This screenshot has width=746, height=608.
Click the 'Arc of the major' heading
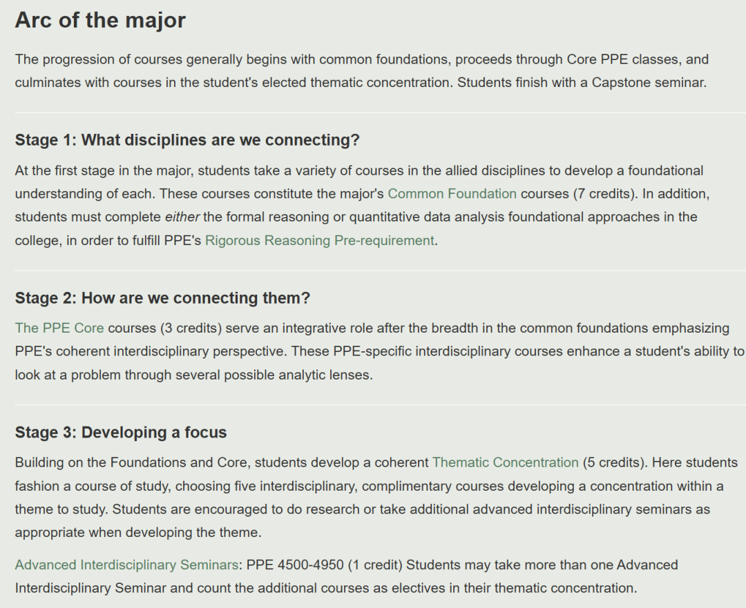click(100, 20)
